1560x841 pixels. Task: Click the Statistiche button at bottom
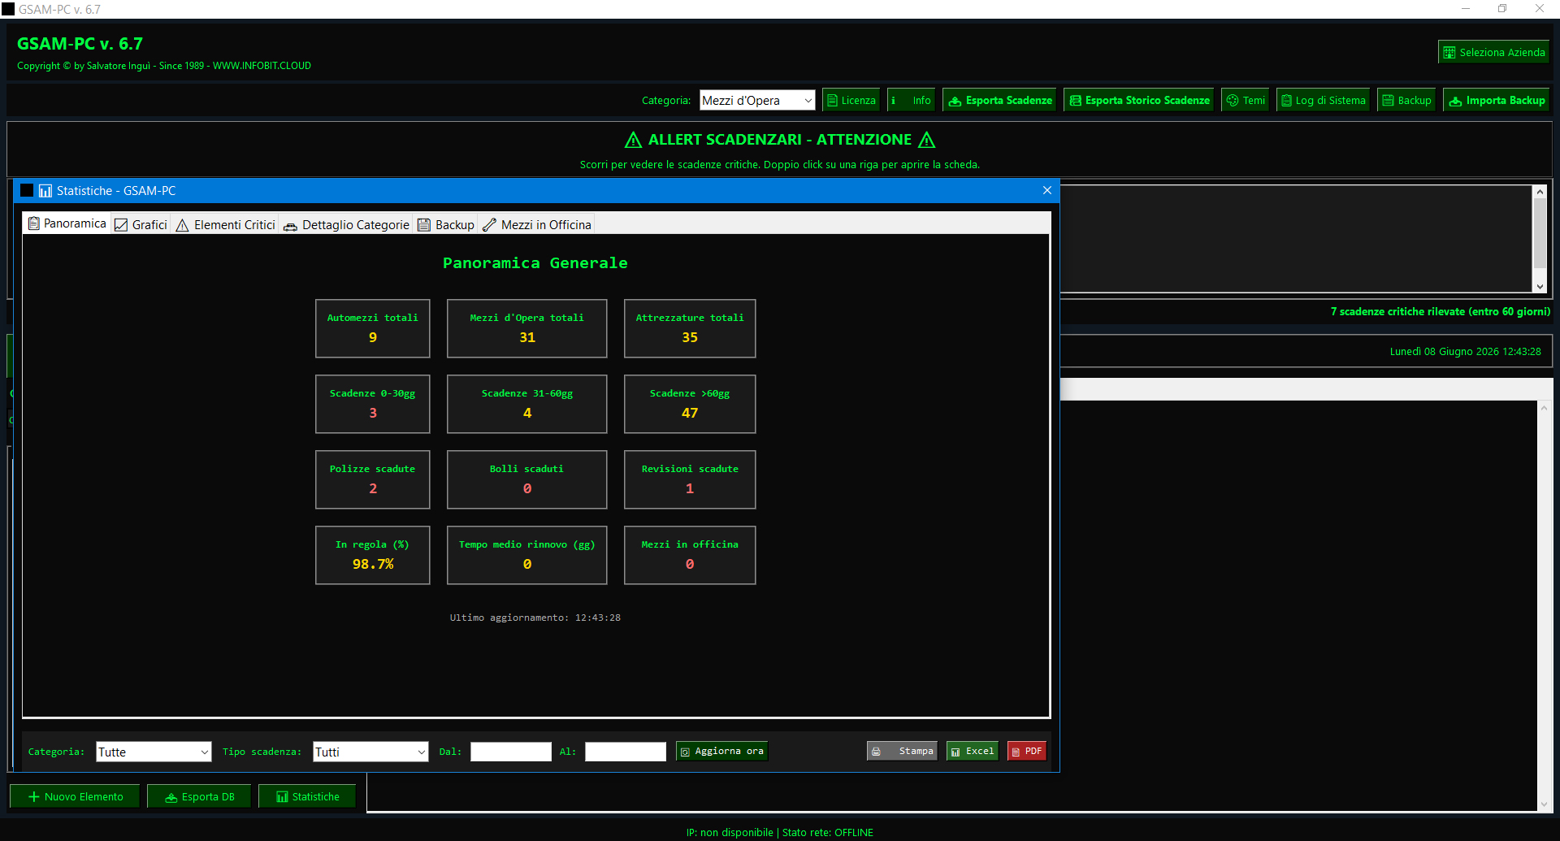click(307, 796)
